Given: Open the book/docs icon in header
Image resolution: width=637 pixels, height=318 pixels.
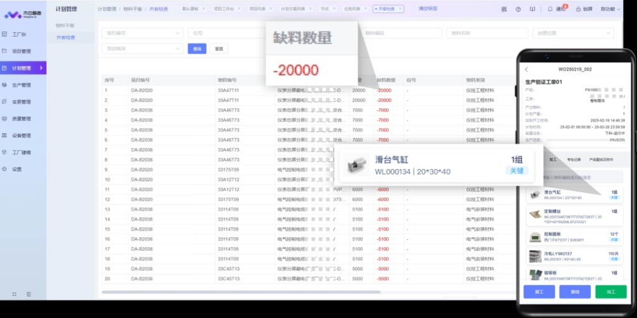Looking at the screenshot, I should 532,9.
